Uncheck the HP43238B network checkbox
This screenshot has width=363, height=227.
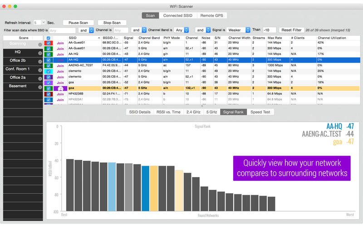tap(49, 94)
